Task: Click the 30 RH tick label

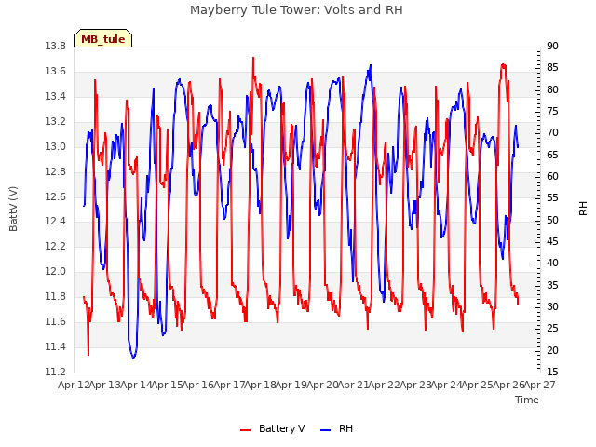Action: click(x=552, y=306)
